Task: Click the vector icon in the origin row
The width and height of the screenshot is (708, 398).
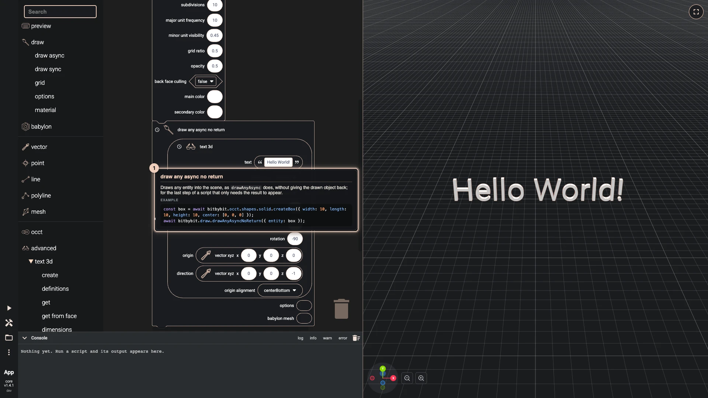Action: pos(206,255)
